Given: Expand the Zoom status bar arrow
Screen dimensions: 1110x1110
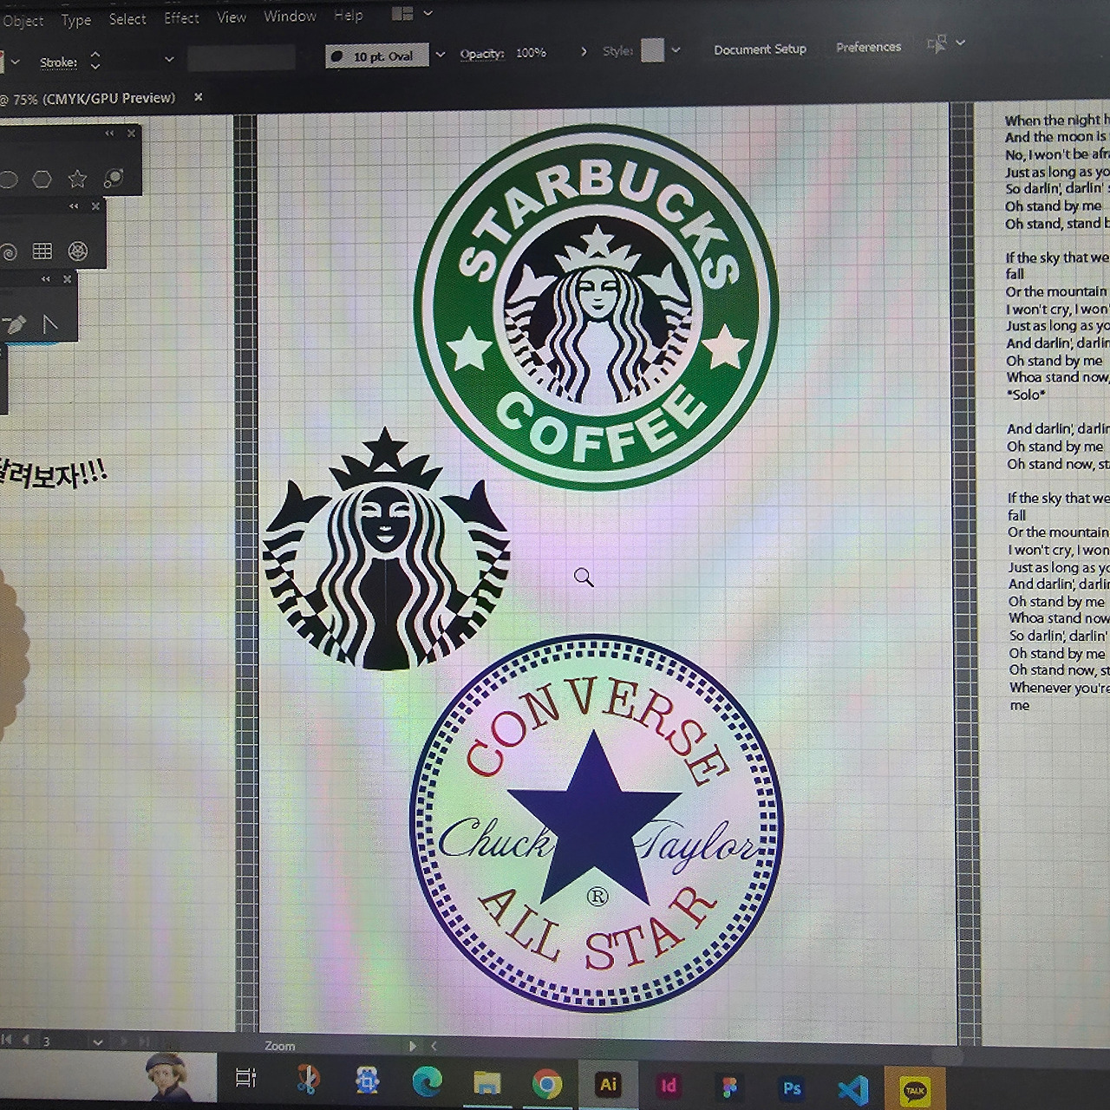Looking at the screenshot, I should (412, 1046).
